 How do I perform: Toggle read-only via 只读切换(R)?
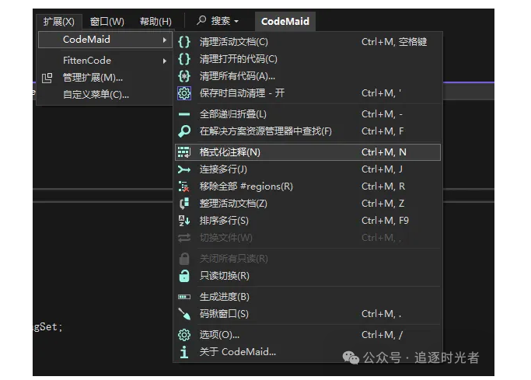(x=308, y=276)
